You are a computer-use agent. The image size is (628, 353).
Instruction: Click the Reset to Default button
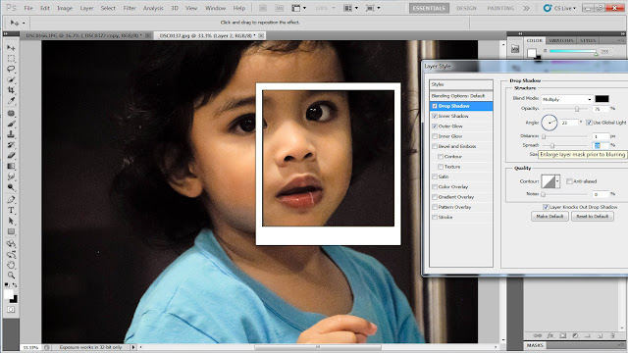593,217
